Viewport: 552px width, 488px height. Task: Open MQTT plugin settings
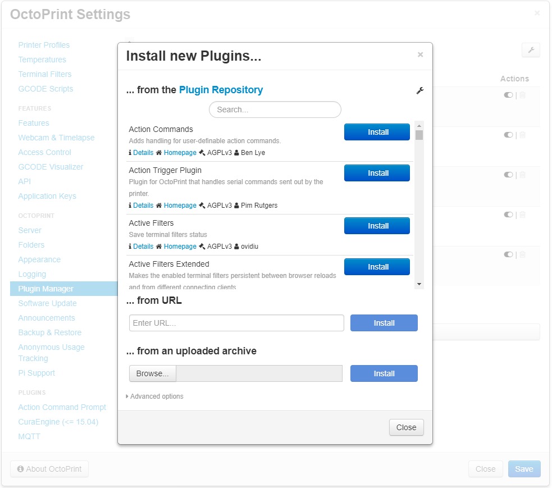point(29,436)
